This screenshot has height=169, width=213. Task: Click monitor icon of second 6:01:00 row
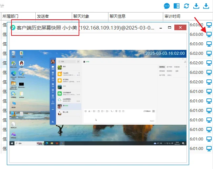(x=209, y=101)
